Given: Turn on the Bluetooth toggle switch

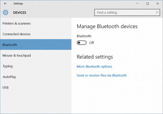Looking at the screenshot, I should [81, 43].
